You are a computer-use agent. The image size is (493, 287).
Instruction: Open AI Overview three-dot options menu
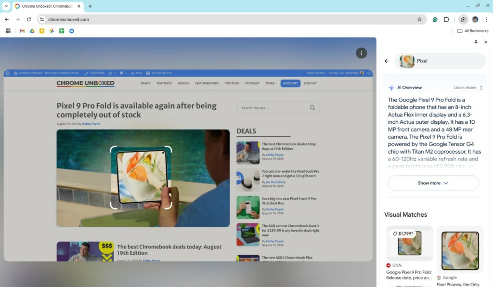(481, 88)
